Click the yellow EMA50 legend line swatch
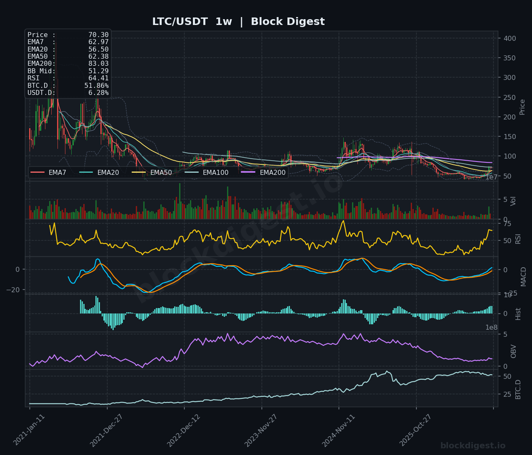Viewport: 532px width, 455px height. pyautogui.click(x=139, y=172)
